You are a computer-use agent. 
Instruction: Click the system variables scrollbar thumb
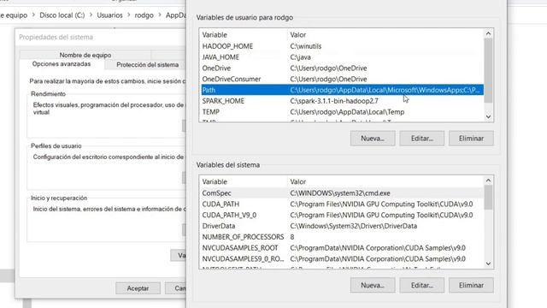coord(488,198)
